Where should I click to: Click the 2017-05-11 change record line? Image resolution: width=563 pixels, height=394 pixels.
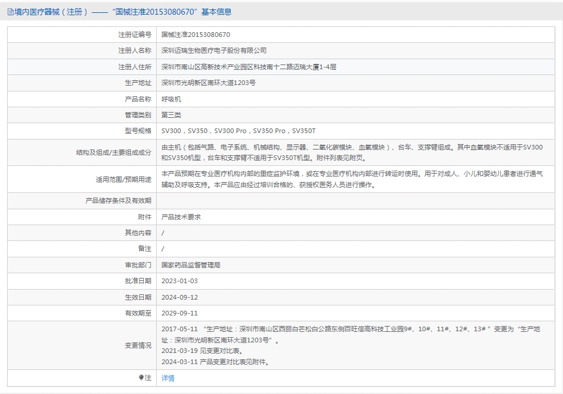351,334
